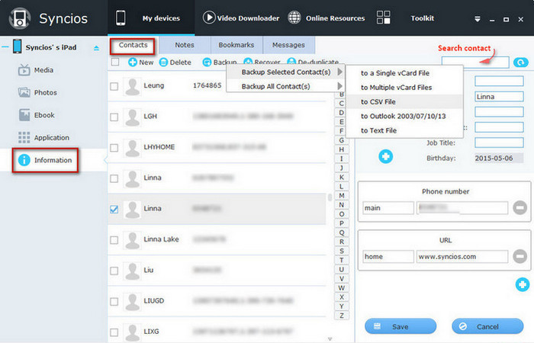The width and height of the screenshot is (534, 343).
Task: Click the Syncios logo icon
Action: [19, 18]
